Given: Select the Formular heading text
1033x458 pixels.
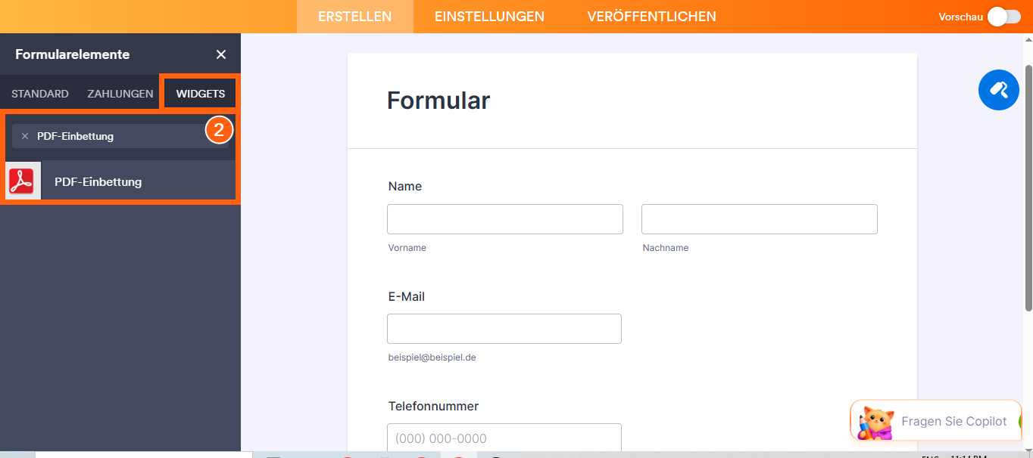Looking at the screenshot, I should click(438, 100).
